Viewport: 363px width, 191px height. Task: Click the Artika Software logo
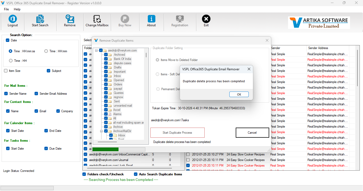[x=319, y=23]
